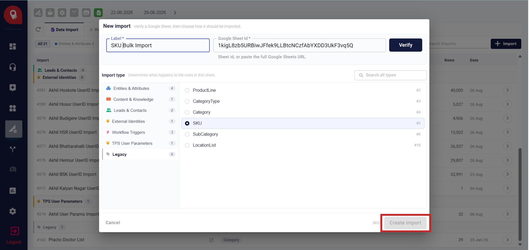Click the split arrows toolbar icon
Viewport: 529px width, 250px height.
click(74, 13)
